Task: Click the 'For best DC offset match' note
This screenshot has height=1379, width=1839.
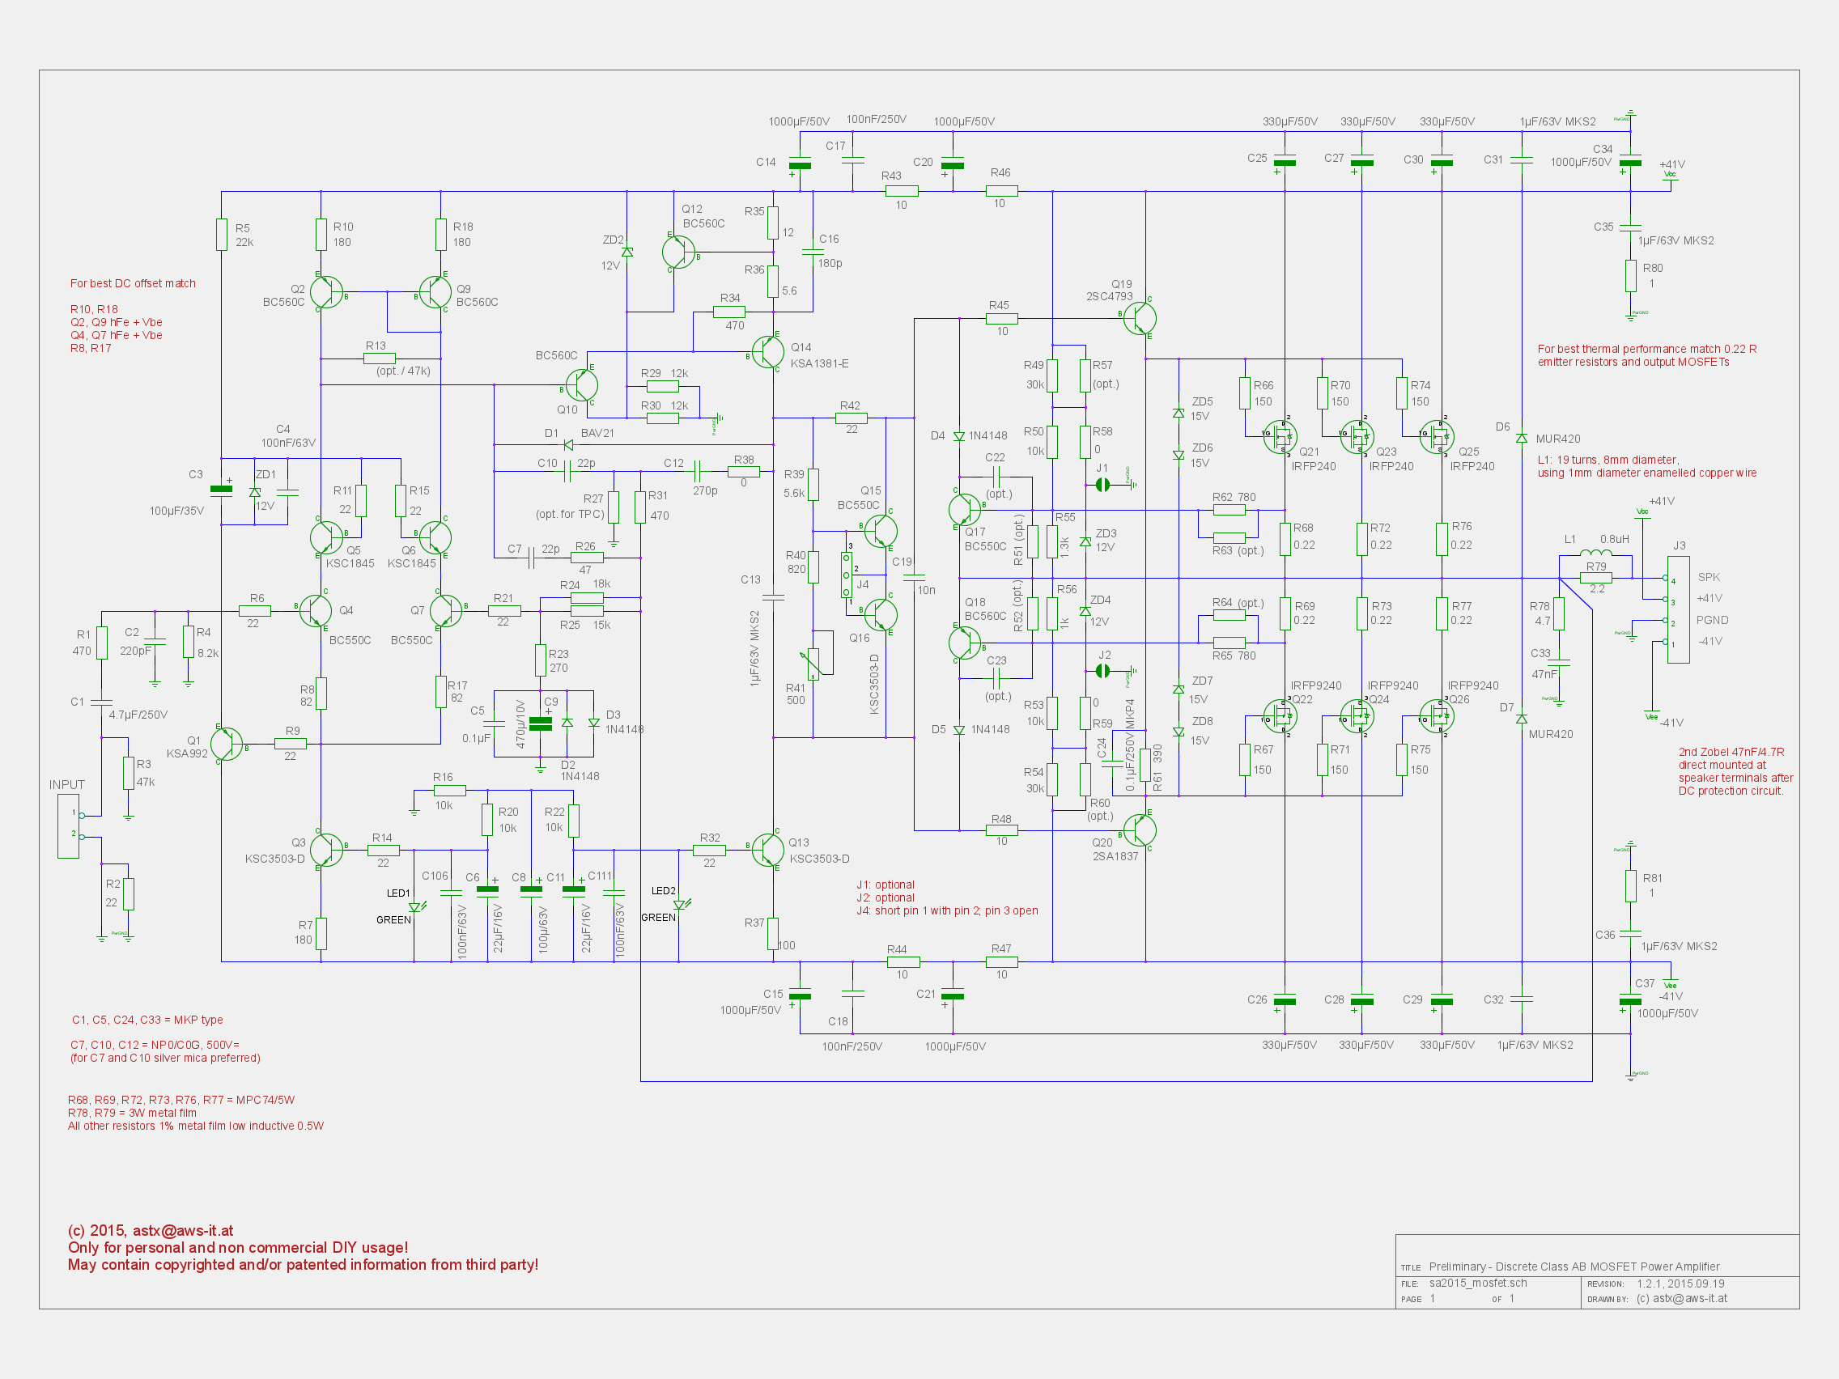Action: pos(133,283)
